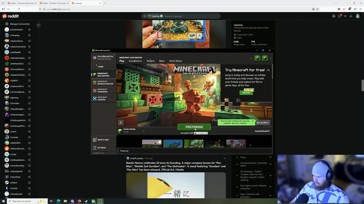Star the r/starcitizen community
Image resolution: width=364 pixels, height=204 pixels.
[29, 177]
